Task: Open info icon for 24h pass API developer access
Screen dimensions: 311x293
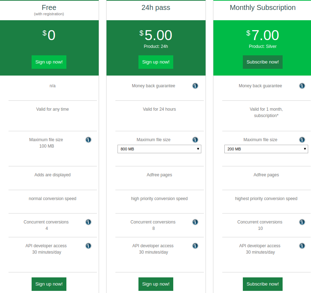Action: (195, 246)
